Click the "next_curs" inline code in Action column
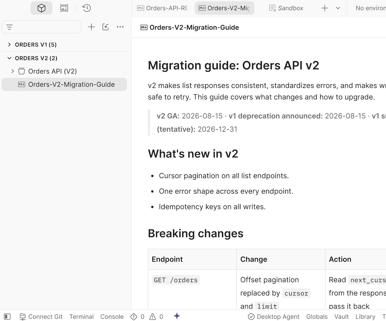 367,280
